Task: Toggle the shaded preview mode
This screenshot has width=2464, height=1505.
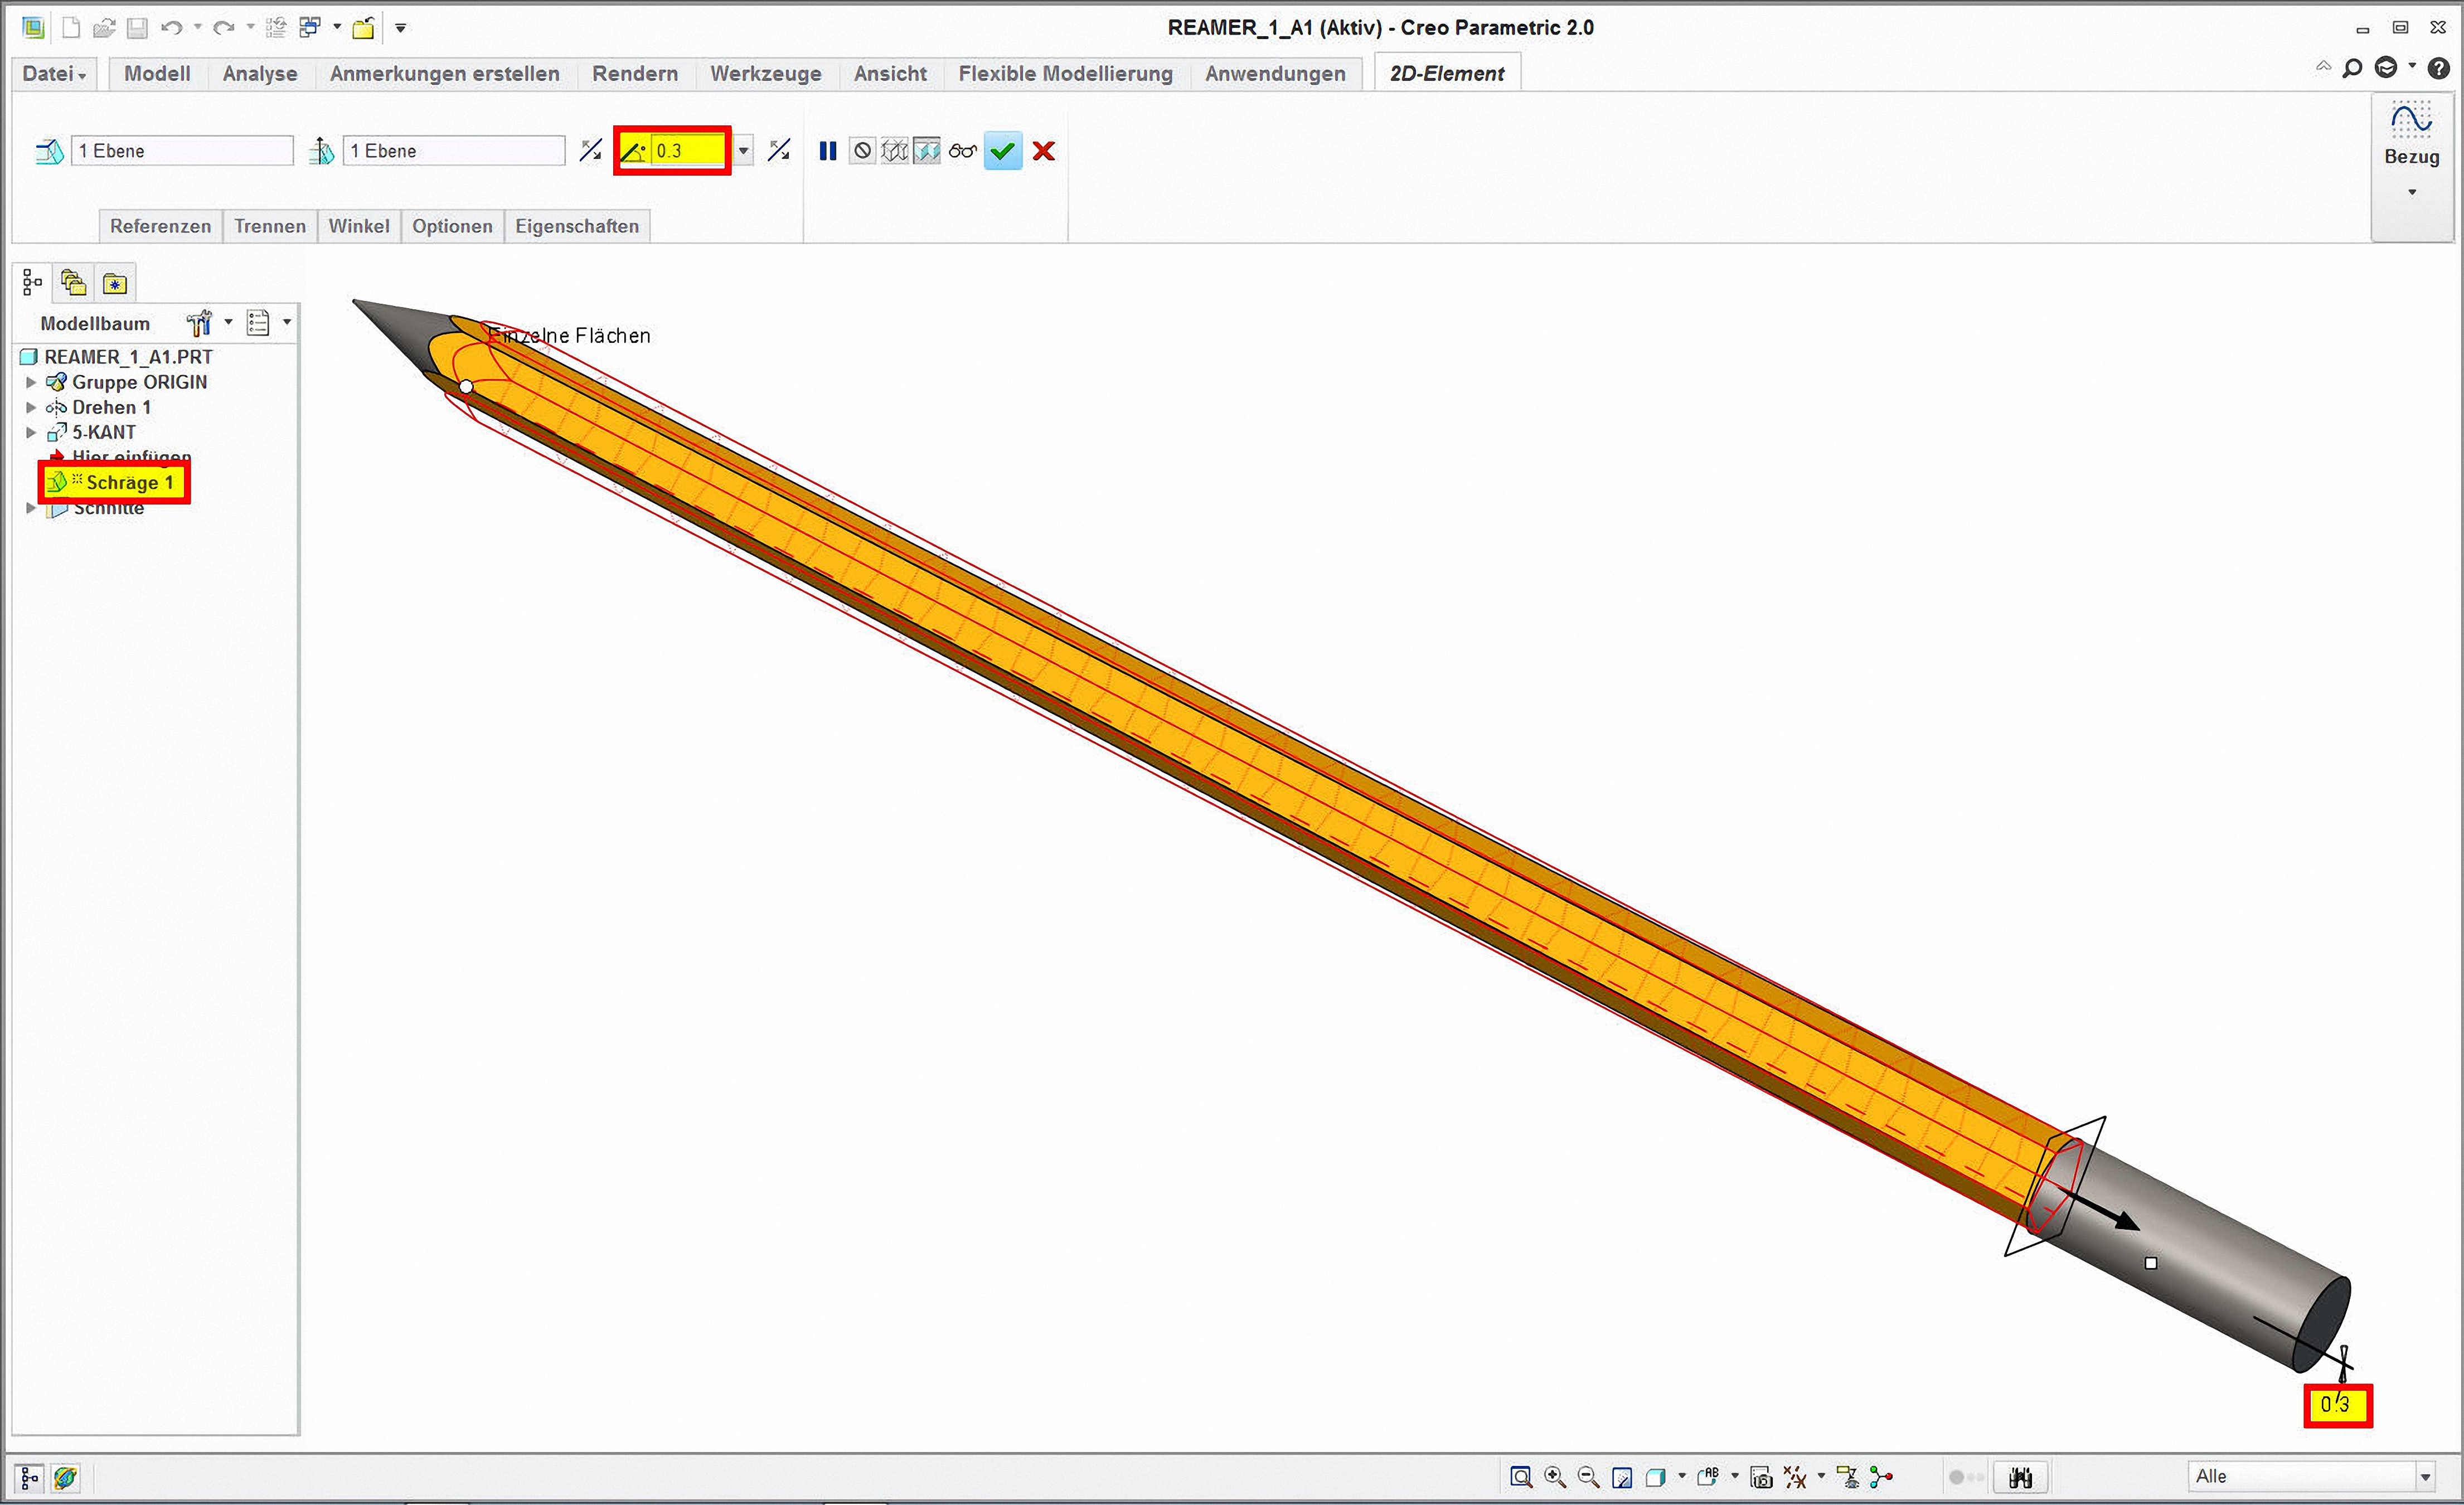Action: (927, 151)
